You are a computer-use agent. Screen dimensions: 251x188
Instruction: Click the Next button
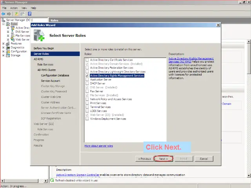[x=164, y=159]
